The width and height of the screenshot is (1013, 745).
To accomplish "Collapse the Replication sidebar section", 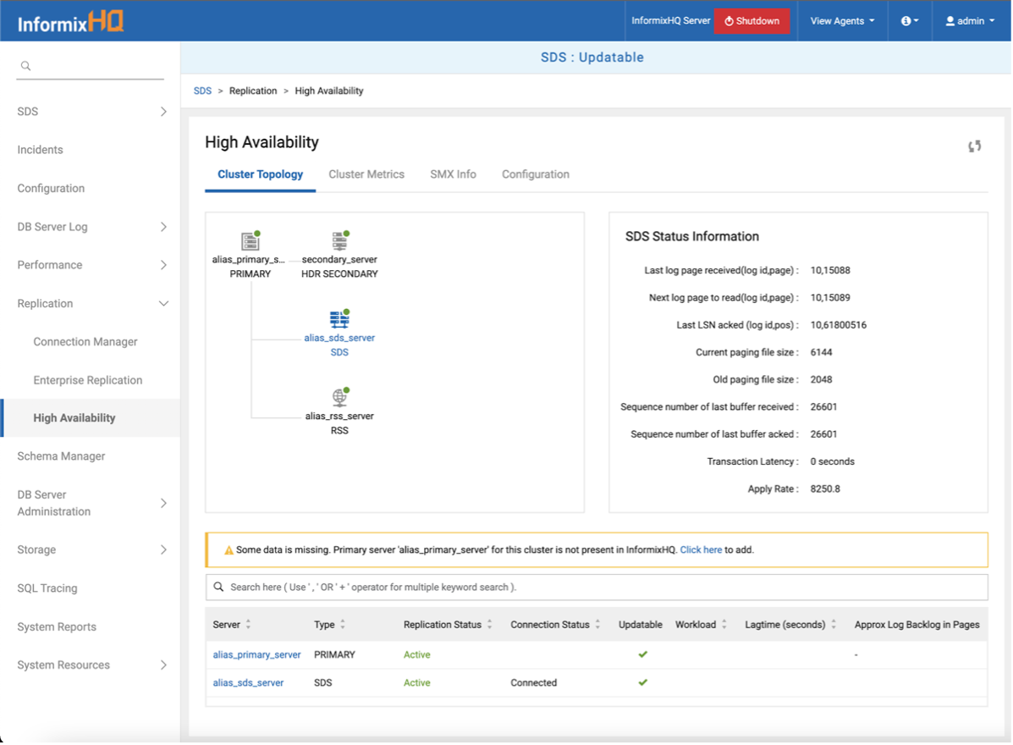I will pos(163,304).
